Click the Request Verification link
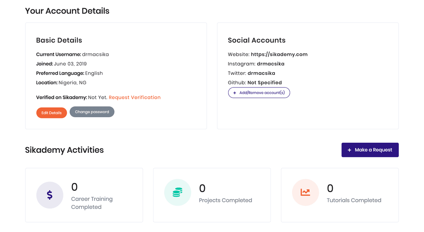424x232 pixels. point(135,98)
